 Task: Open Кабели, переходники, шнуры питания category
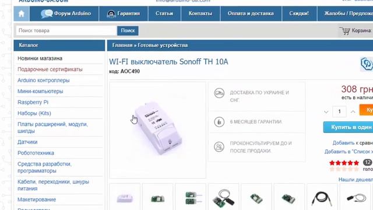(53, 185)
